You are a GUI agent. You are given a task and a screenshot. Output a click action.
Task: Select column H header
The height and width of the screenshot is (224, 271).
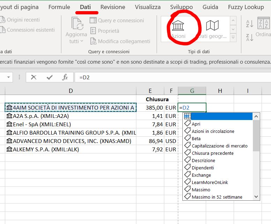coord(220,91)
